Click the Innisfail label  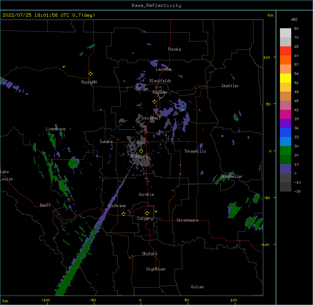coord(151,118)
